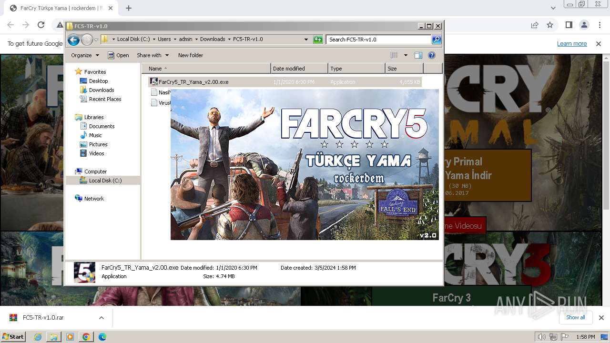Sort by the Size column header

coord(404,69)
